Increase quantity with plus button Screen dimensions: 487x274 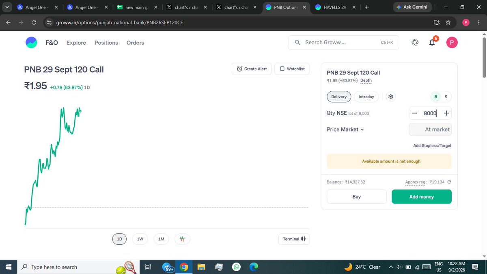pyautogui.click(x=446, y=114)
